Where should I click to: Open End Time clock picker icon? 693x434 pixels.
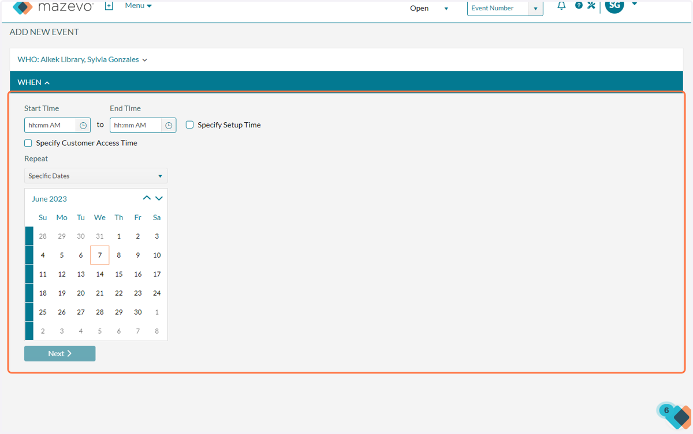click(x=169, y=125)
